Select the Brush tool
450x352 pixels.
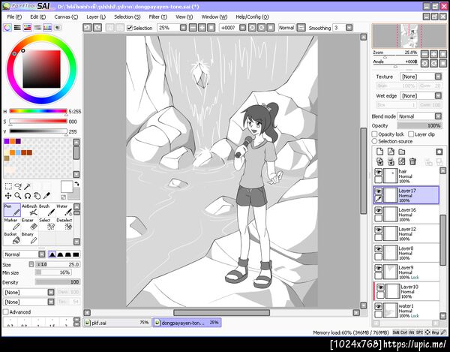(46, 210)
